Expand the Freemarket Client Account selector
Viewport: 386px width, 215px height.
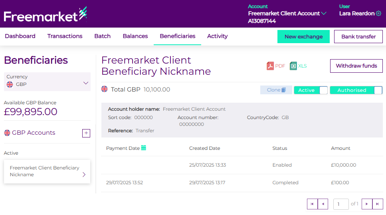pos(324,14)
